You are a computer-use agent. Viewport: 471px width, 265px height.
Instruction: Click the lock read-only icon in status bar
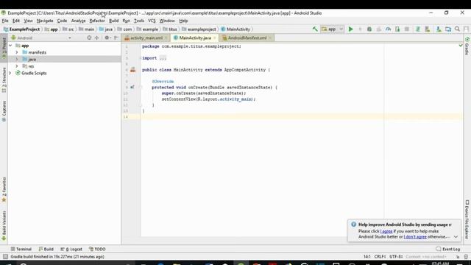click(458, 257)
